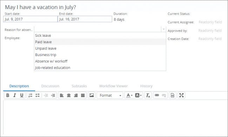Viewport: 228px width, 137px height.
Task: Select Sick leave option
Action: point(100,35)
